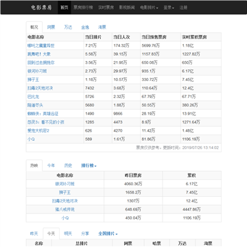Switch to the 金逸 tab
The image size is (247, 247).
[85, 27]
